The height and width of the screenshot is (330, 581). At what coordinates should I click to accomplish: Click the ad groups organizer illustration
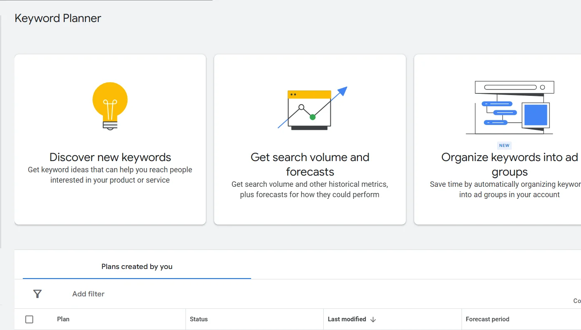pos(510,108)
